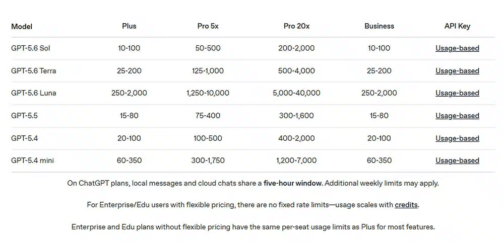Select the GPT-5.6 Sol row label
This screenshot has width=504, height=242.
[x=31, y=48]
